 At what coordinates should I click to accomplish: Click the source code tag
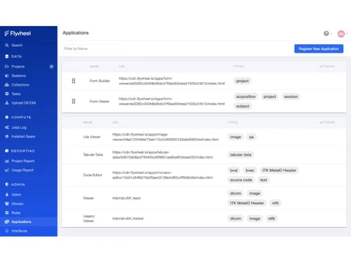(x=241, y=180)
